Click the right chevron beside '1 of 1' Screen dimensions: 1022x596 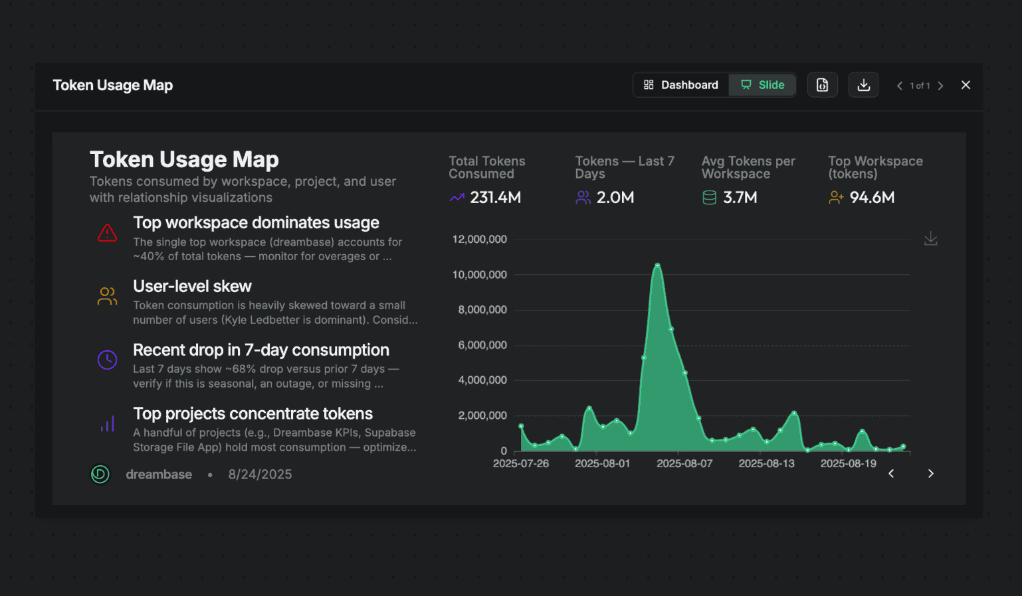(x=941, y=86)
